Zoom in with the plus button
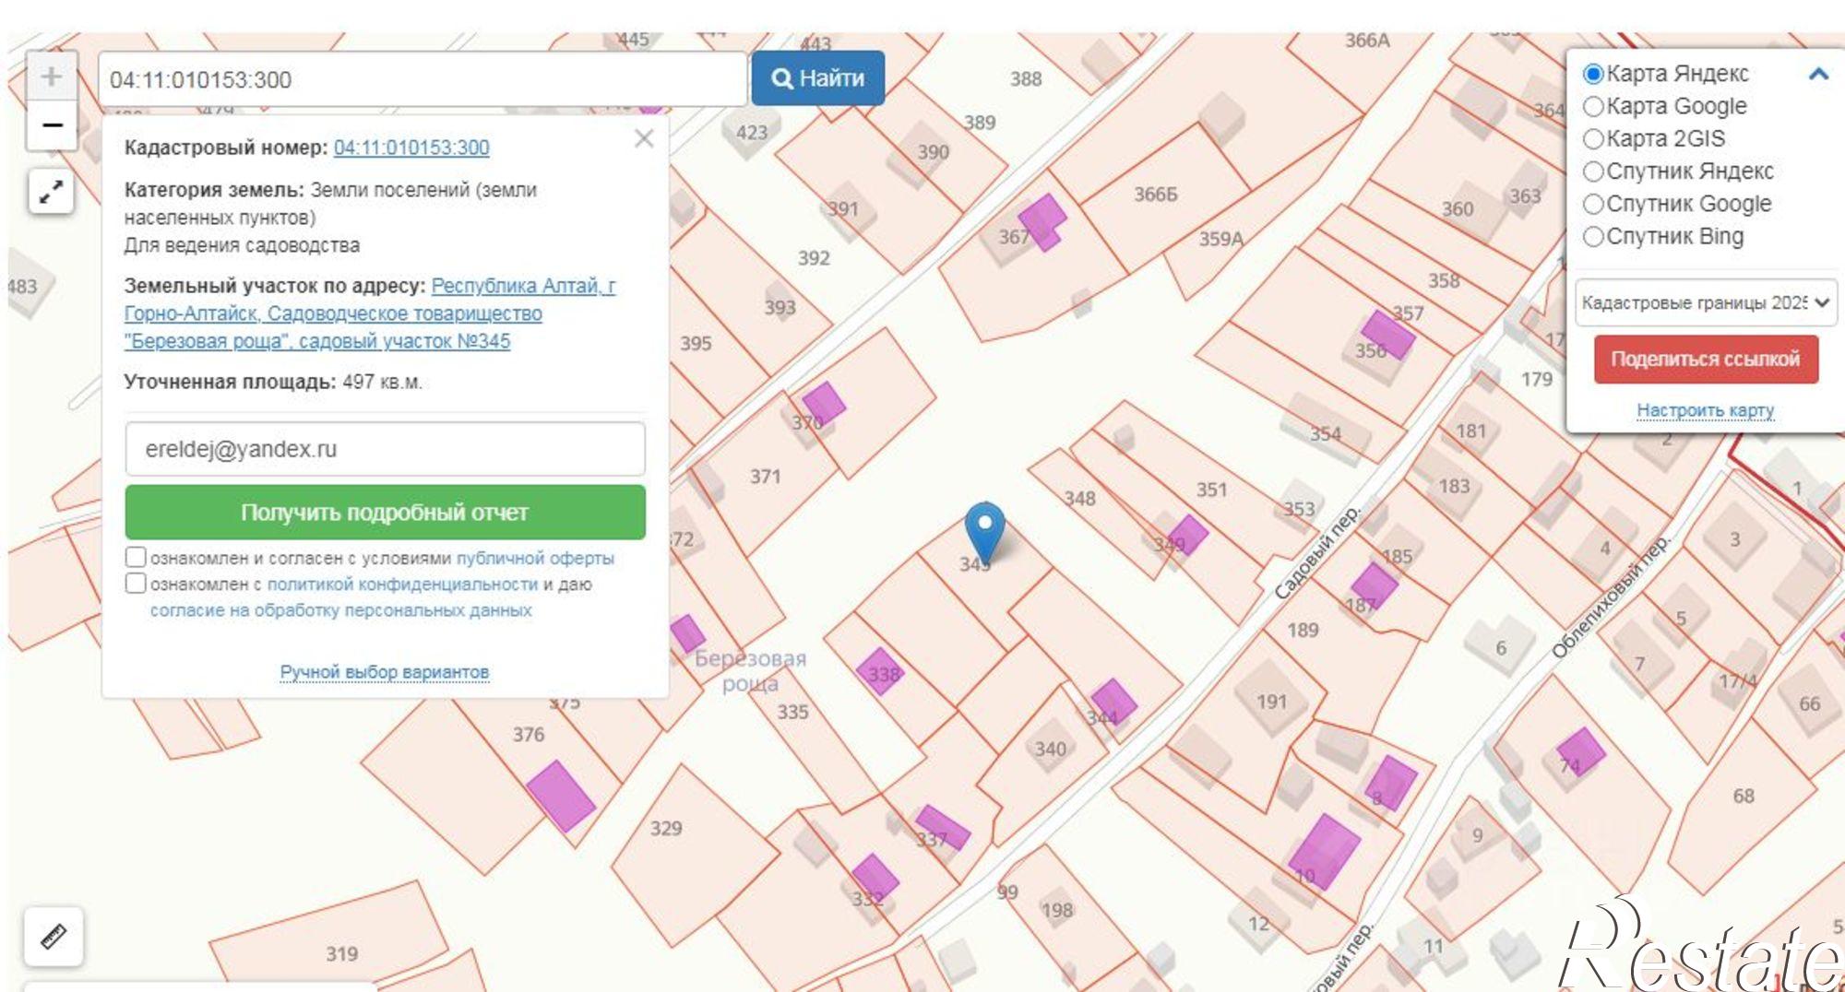The width and height of the screenshot is (1845, 992). [52, 77]
